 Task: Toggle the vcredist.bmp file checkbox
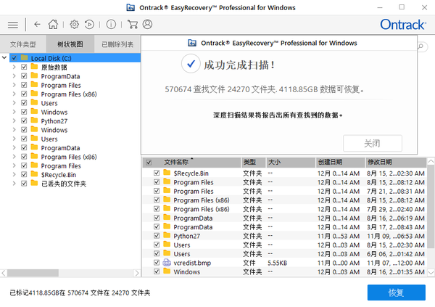157,263
